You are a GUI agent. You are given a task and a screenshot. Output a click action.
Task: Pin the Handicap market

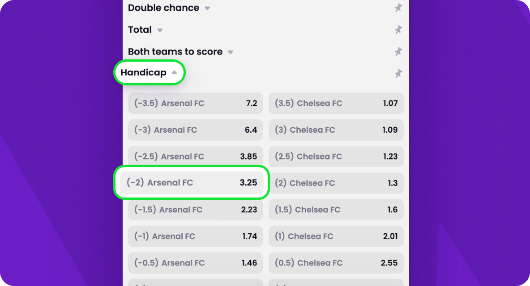(x=398, y=74)
